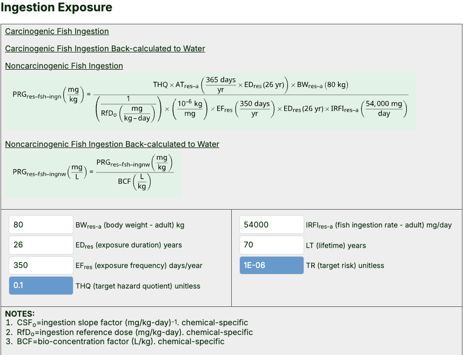463x355 pixels.
Task: Select the exposure frequency days/year field
Action: [41, 265]
